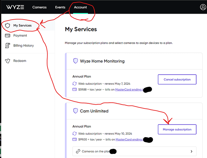Expand the Cameras on the plan chevron
Viewport: 207px width, 158px height.
191,151
